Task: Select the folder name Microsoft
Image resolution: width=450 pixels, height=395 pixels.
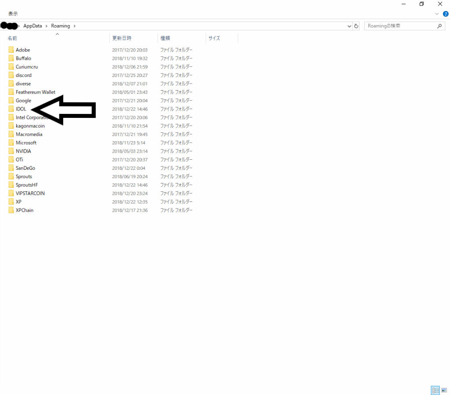Action: coord(26,143)
